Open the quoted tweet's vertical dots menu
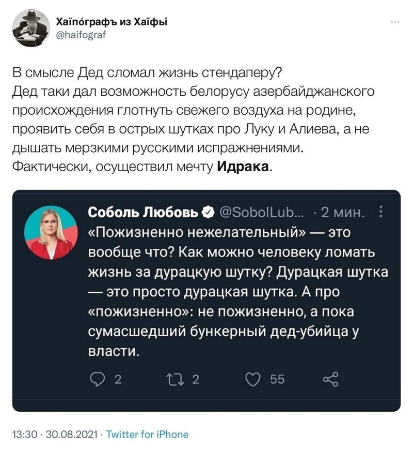 380,212
